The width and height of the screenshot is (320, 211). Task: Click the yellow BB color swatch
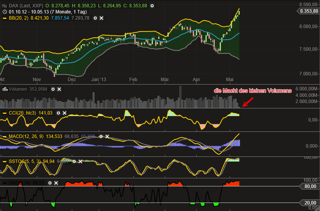point(5,18)
